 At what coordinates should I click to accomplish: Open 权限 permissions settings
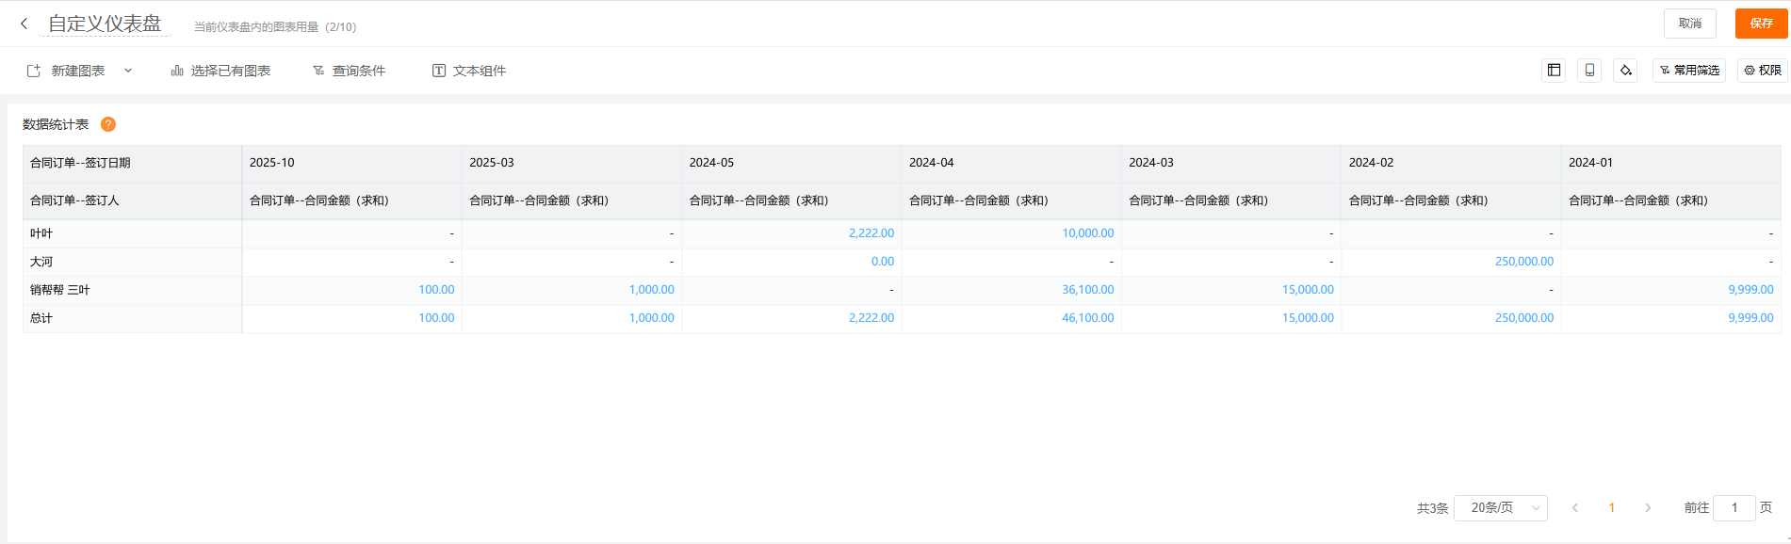[x=1763, y=71]
